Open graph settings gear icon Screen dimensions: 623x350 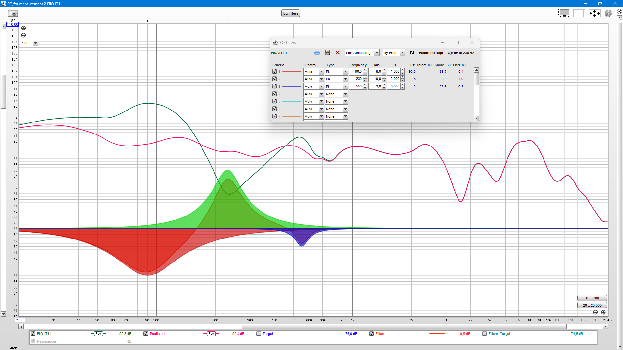coord(608,13)
